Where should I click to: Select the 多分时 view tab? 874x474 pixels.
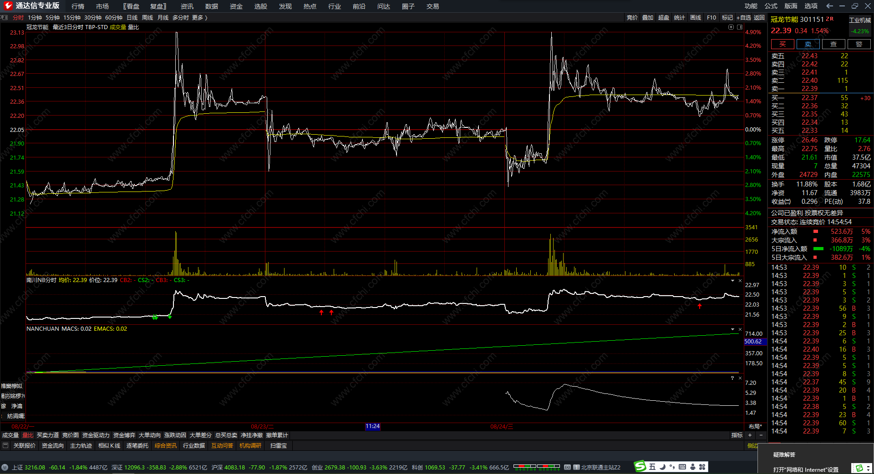pos(181,17)
